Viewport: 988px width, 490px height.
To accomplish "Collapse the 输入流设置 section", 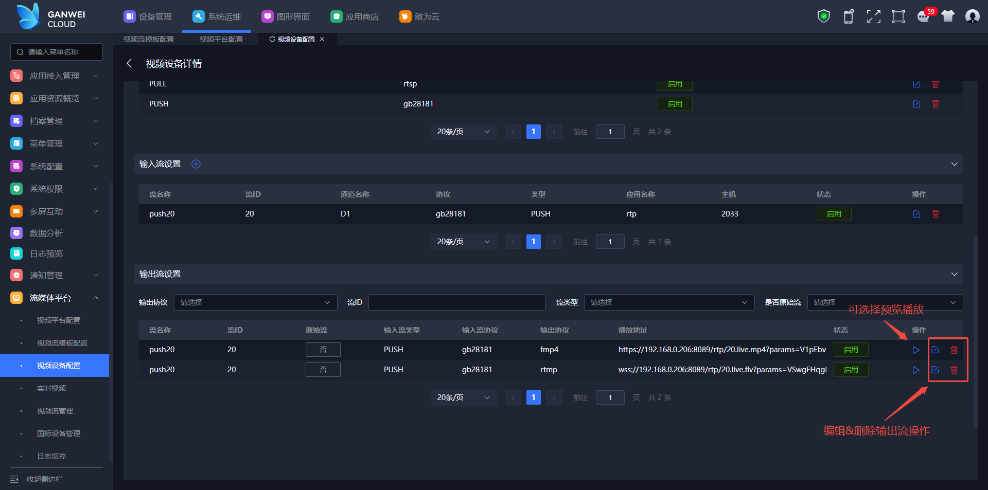I will coord(954,164).
